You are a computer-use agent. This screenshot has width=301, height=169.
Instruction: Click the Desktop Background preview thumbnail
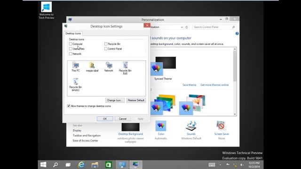[131, 127]
